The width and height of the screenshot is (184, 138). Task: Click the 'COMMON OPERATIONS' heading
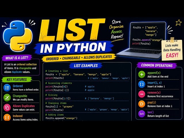click(157, 65)
